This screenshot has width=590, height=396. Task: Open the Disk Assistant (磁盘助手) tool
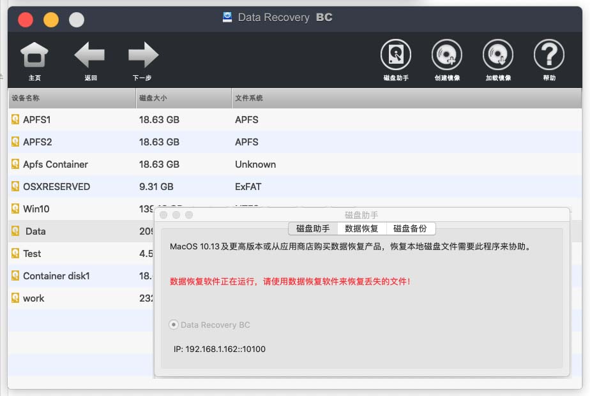coord(396,60)
